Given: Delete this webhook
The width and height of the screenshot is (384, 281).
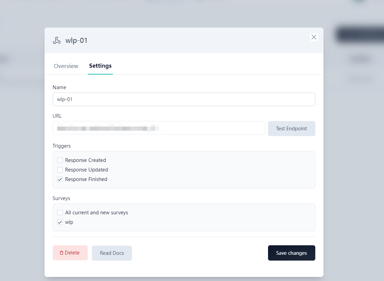Looking at the screenshot, I should (70, 253).
